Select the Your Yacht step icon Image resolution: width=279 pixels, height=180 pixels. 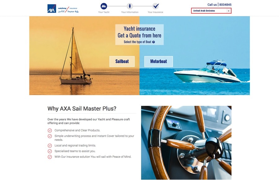pyautogui.click(x=104, y=6)
